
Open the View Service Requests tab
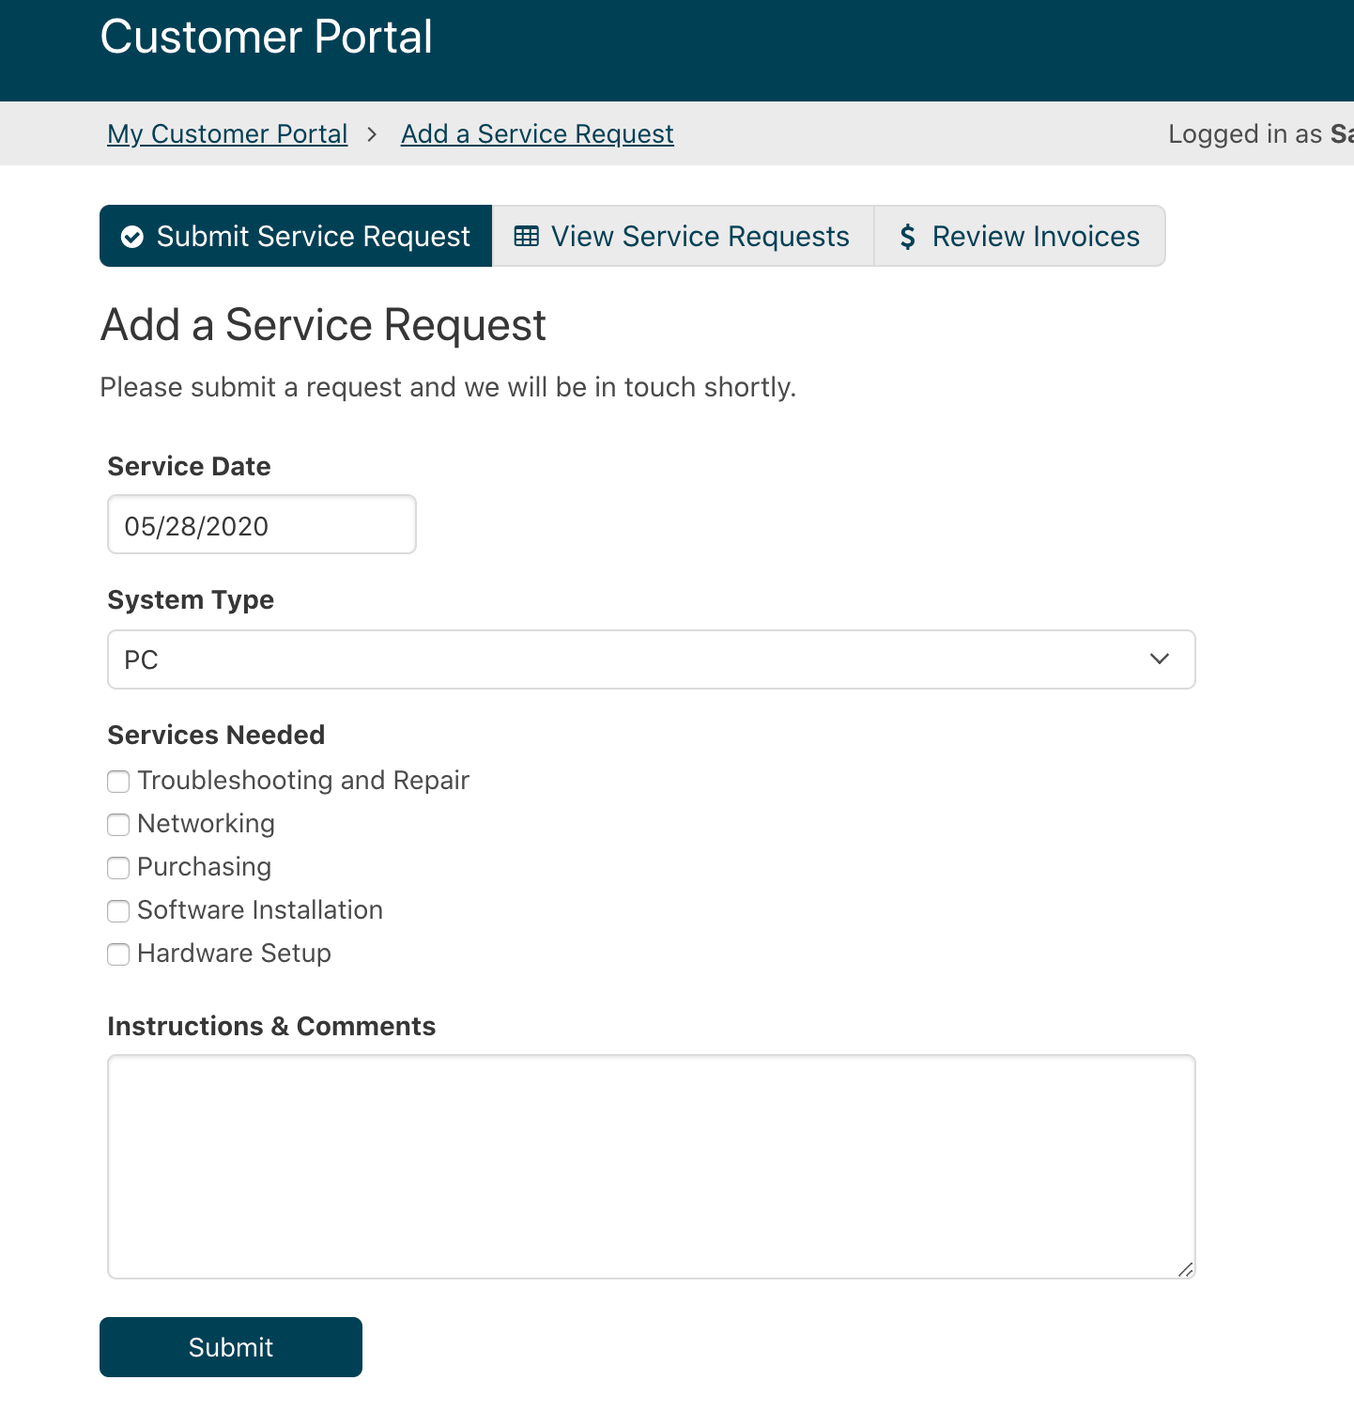(683, 236)
